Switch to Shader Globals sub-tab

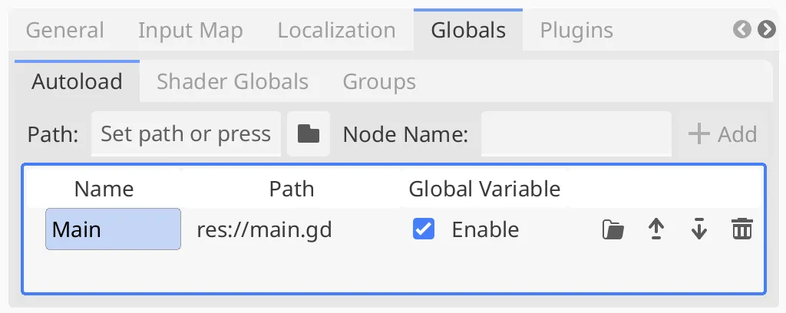[233, 81]
